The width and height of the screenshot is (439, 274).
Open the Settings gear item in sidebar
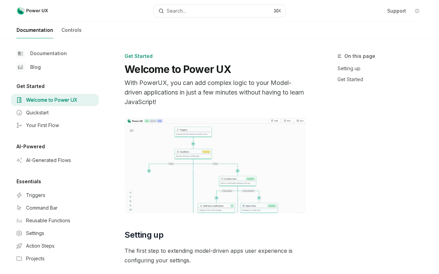coord(55,233)
